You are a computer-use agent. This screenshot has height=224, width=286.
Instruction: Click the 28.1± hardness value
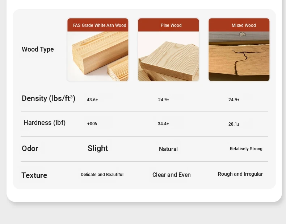pos(234,124)
